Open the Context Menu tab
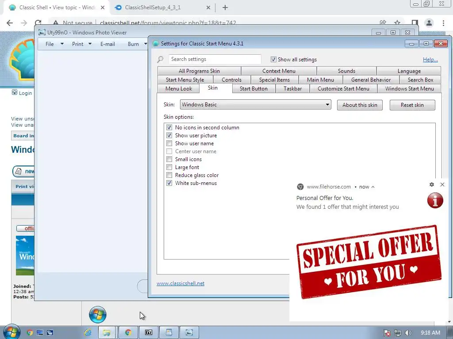The width and height of the screenshot is (453, 339). pos(279,71)
